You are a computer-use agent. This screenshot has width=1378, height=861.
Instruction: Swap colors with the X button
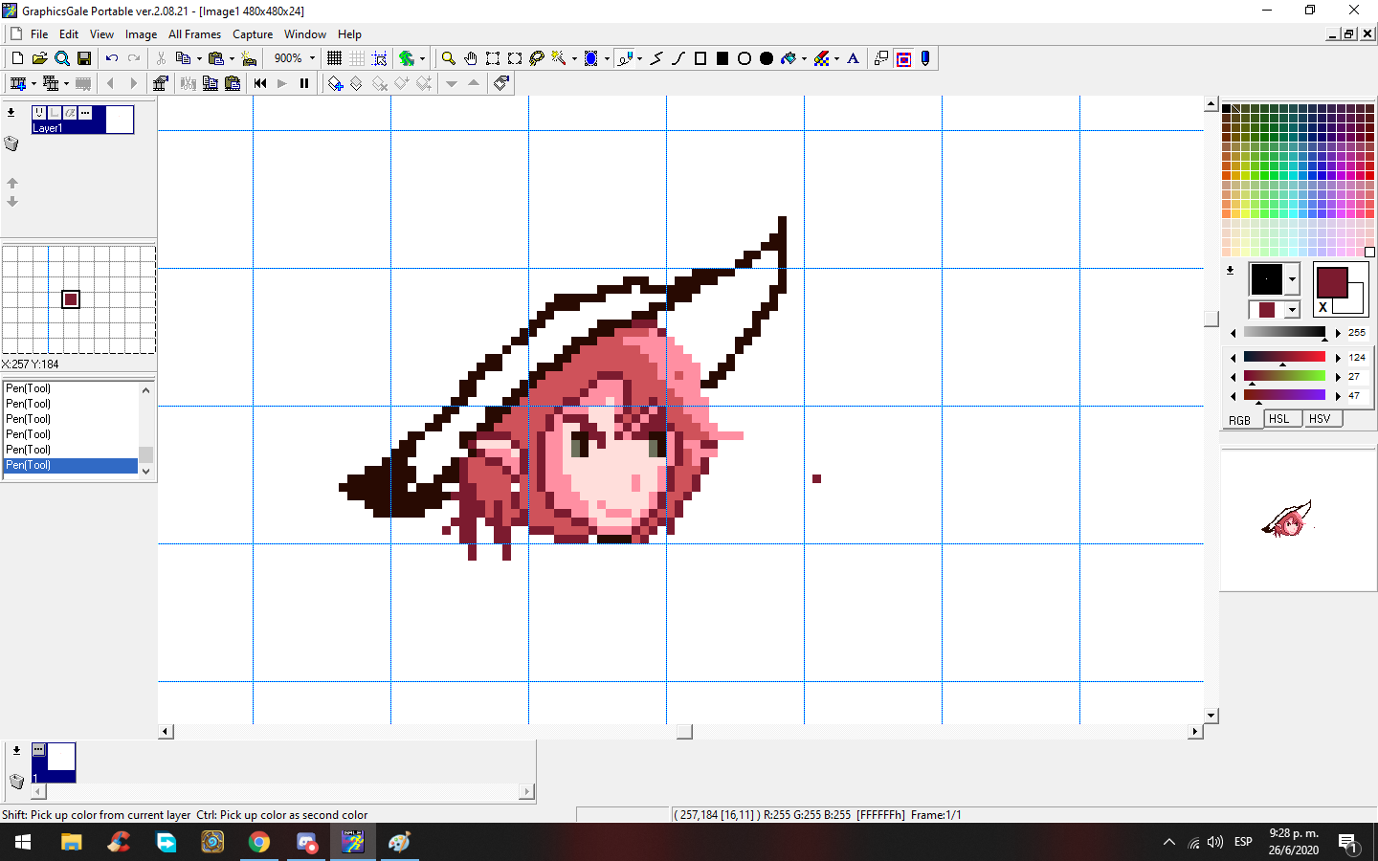click(x=1323, y=307)
